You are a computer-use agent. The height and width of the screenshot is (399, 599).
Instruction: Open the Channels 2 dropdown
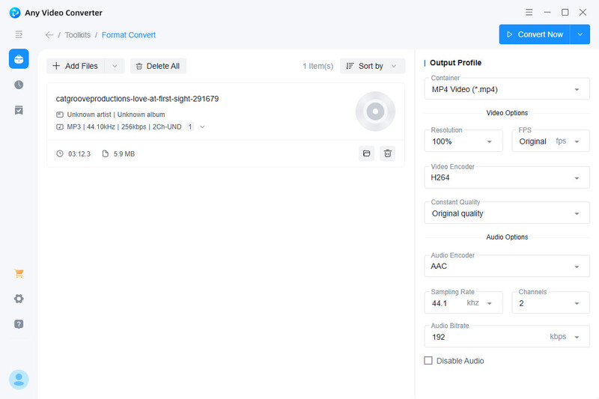click(x=551, y=302)
